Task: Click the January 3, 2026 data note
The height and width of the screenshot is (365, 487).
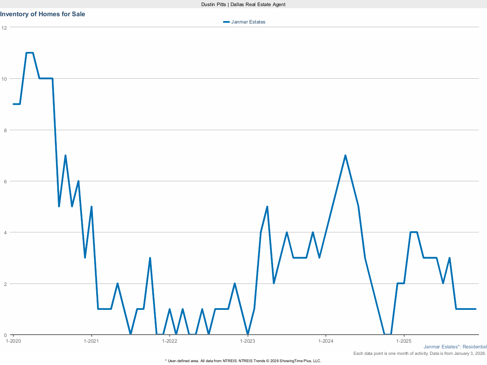Action: point(420,353)
